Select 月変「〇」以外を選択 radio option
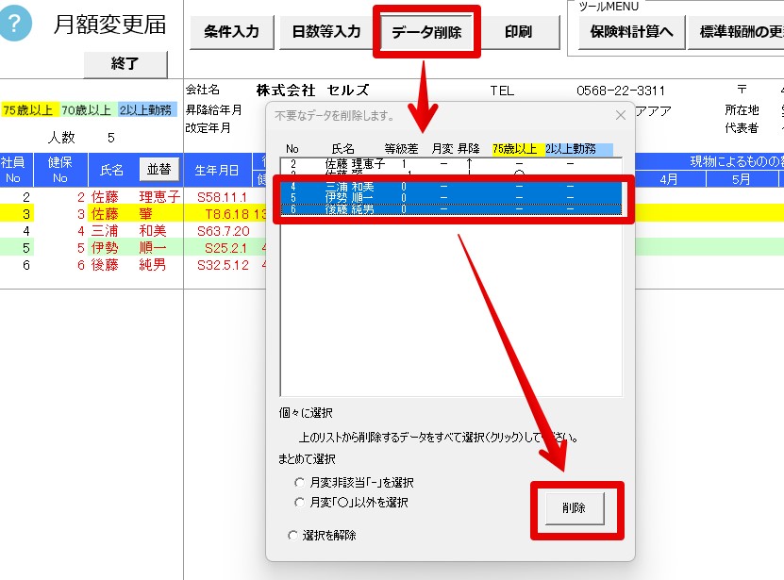This screenshot has width=784, height=580. click(352, 503)
